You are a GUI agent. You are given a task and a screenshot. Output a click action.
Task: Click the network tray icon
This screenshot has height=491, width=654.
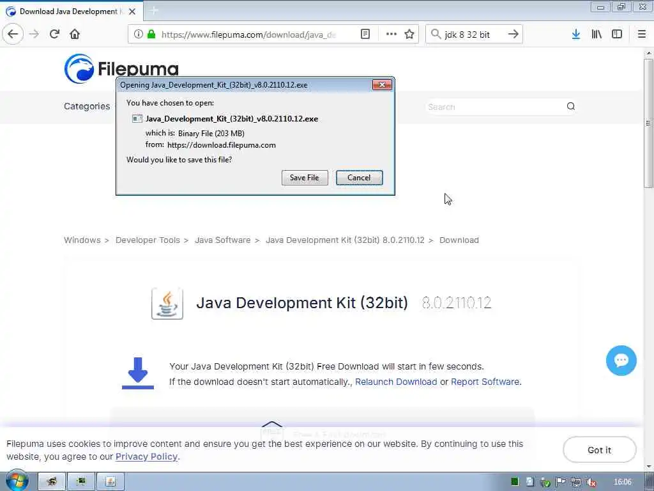576,482
